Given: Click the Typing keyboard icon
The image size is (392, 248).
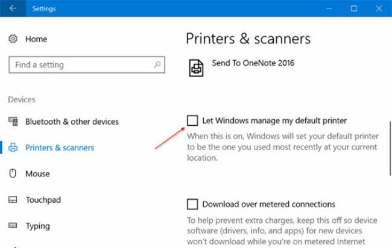Looking at the screenshot, I should tap(13, 226).
